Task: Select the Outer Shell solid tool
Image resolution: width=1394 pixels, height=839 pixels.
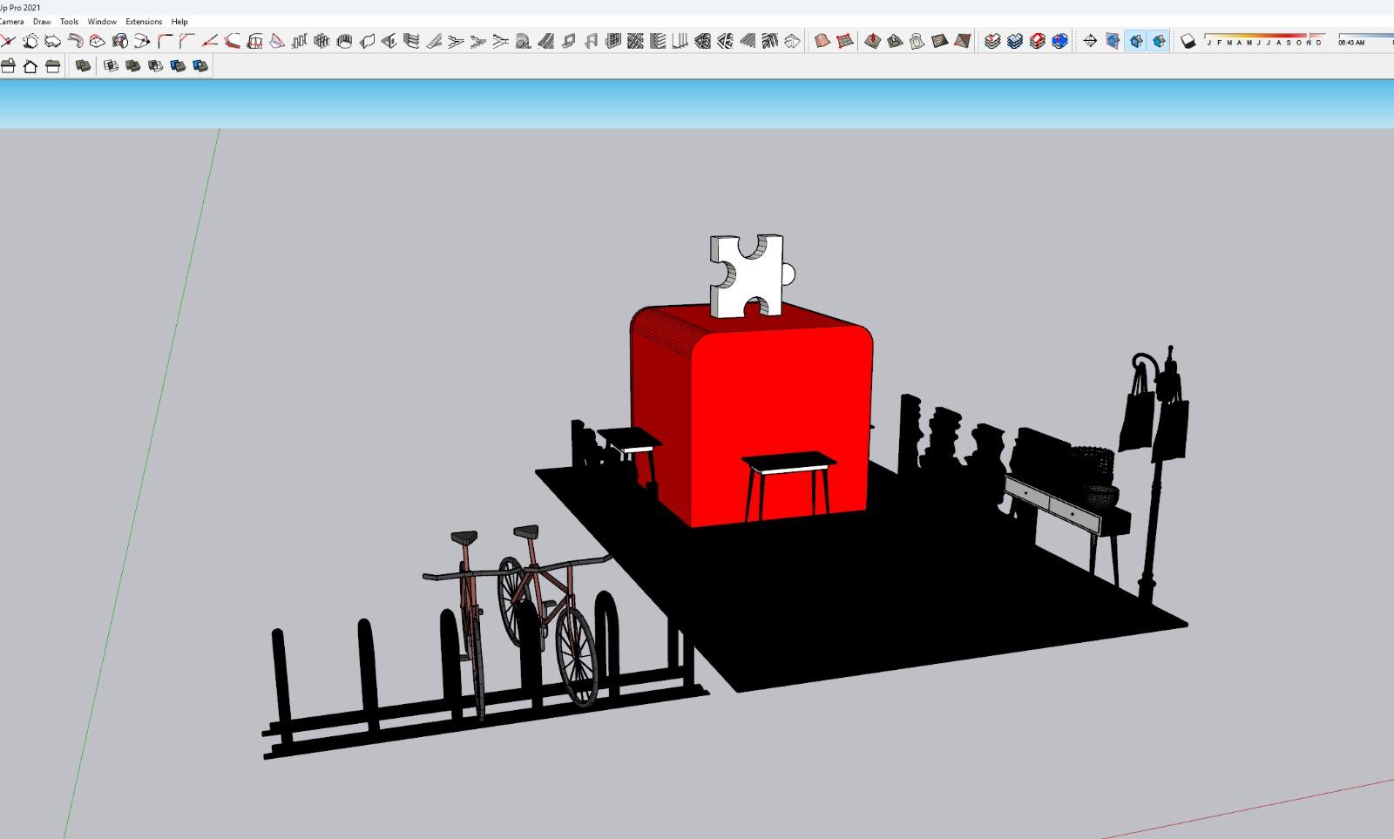Action: [83, 66]
